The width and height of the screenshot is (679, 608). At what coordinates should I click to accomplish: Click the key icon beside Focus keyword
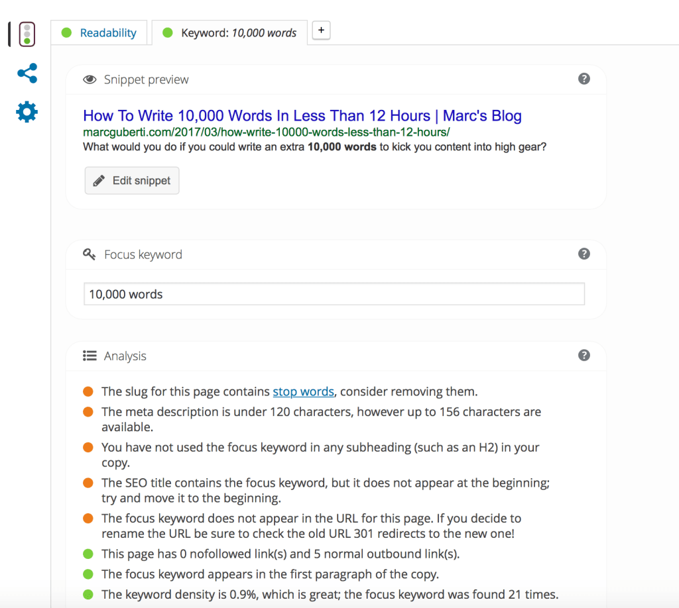pos(90,254)
